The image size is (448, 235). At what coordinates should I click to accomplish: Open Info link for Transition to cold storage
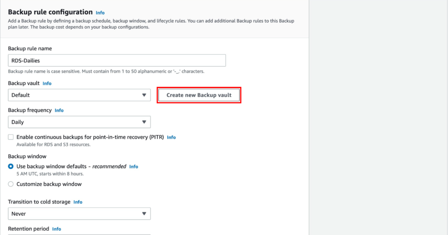(78, 202)
